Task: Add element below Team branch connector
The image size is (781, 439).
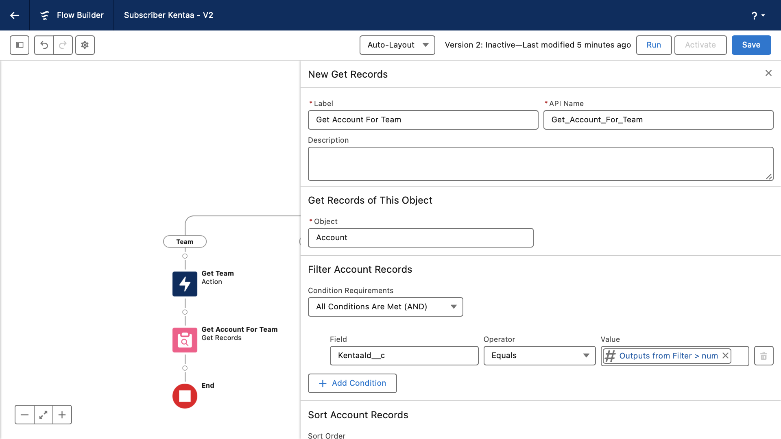Action: point(185,256)
